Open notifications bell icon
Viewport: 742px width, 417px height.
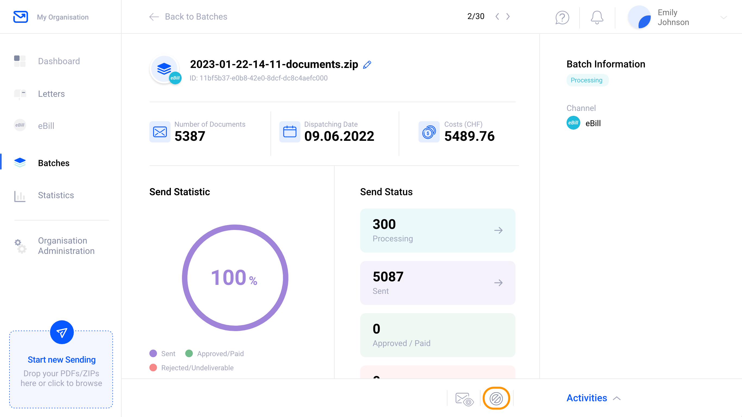[x=597, y=17]
